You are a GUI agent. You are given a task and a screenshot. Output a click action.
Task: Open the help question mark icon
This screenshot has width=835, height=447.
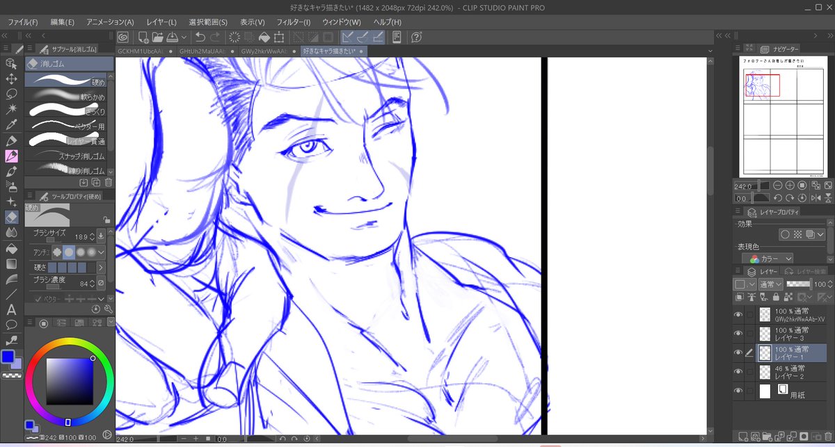click(x=417, y=37)
